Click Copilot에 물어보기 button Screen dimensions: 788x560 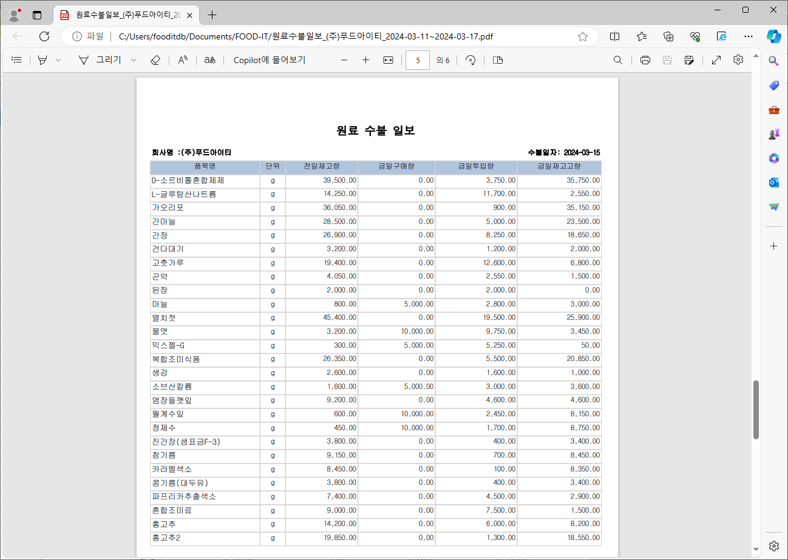[x=270, y=60]
